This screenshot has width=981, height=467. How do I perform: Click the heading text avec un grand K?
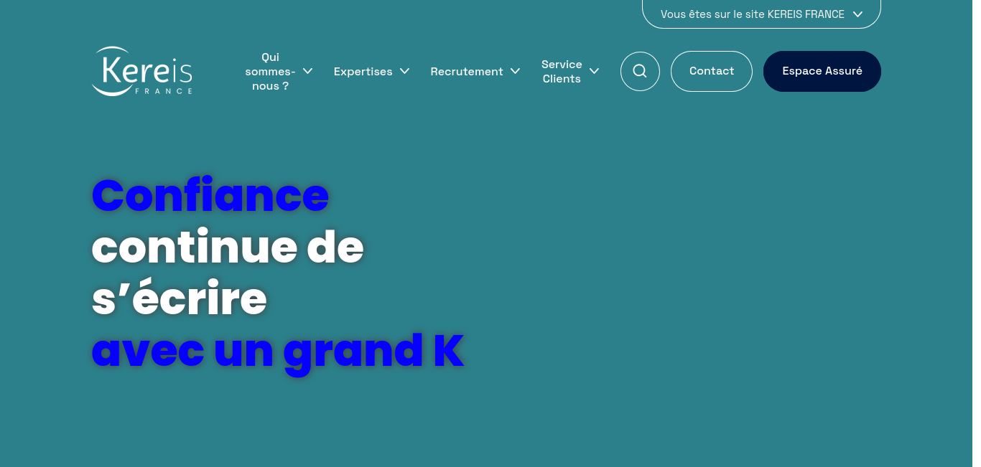pyautogui.click(x=278, y=351)
